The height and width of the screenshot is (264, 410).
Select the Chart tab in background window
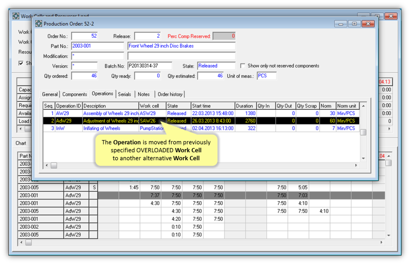point(21,143)
